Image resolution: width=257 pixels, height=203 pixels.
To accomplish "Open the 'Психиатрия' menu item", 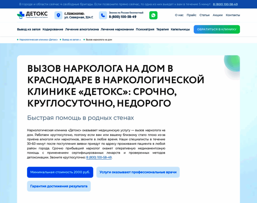I will pos(145,29).
